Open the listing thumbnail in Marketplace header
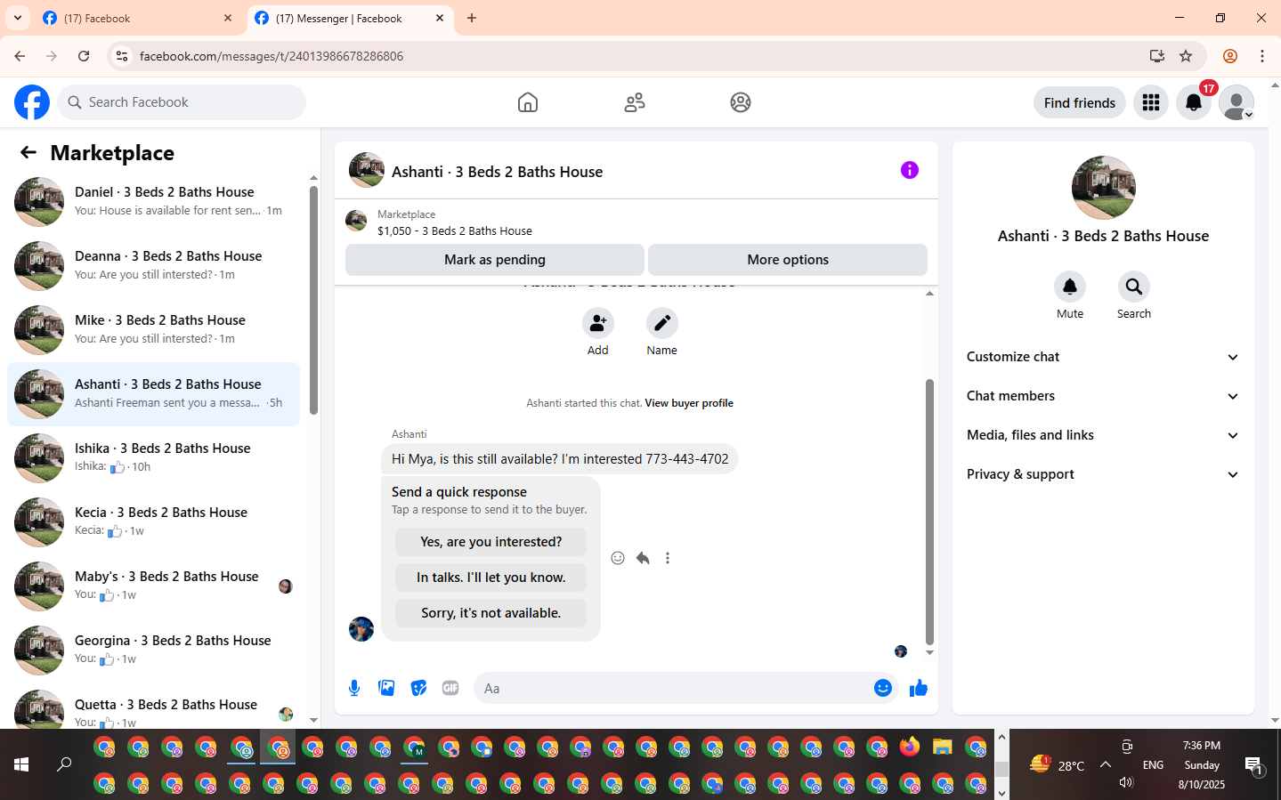Viewport: 1281px width, 800px height. pos(356,221)
